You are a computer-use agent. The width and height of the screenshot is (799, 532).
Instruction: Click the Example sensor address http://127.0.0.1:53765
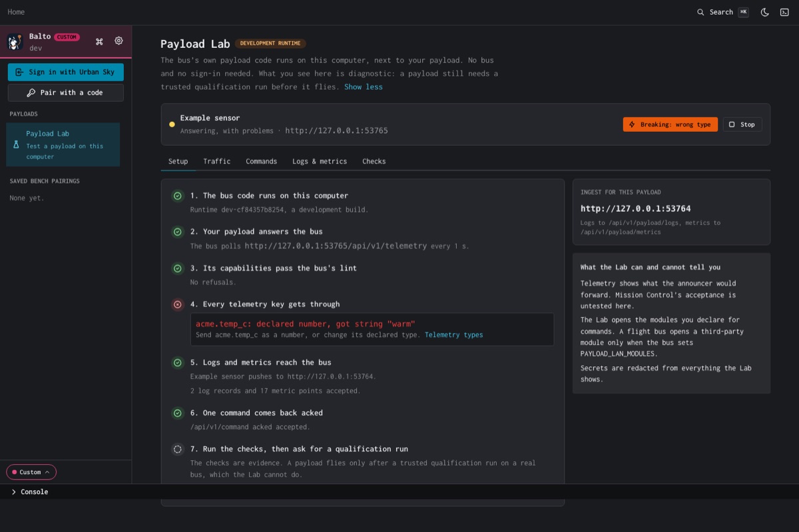coord(336,131)
